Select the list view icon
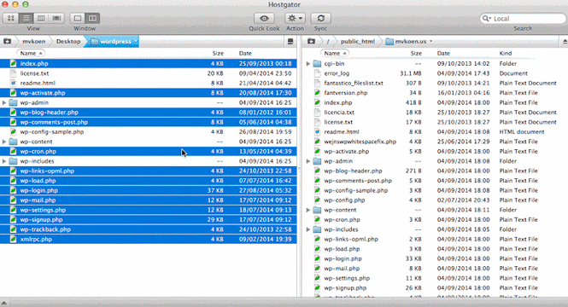This screenshot has width=568, height=307. coord(26,18)
